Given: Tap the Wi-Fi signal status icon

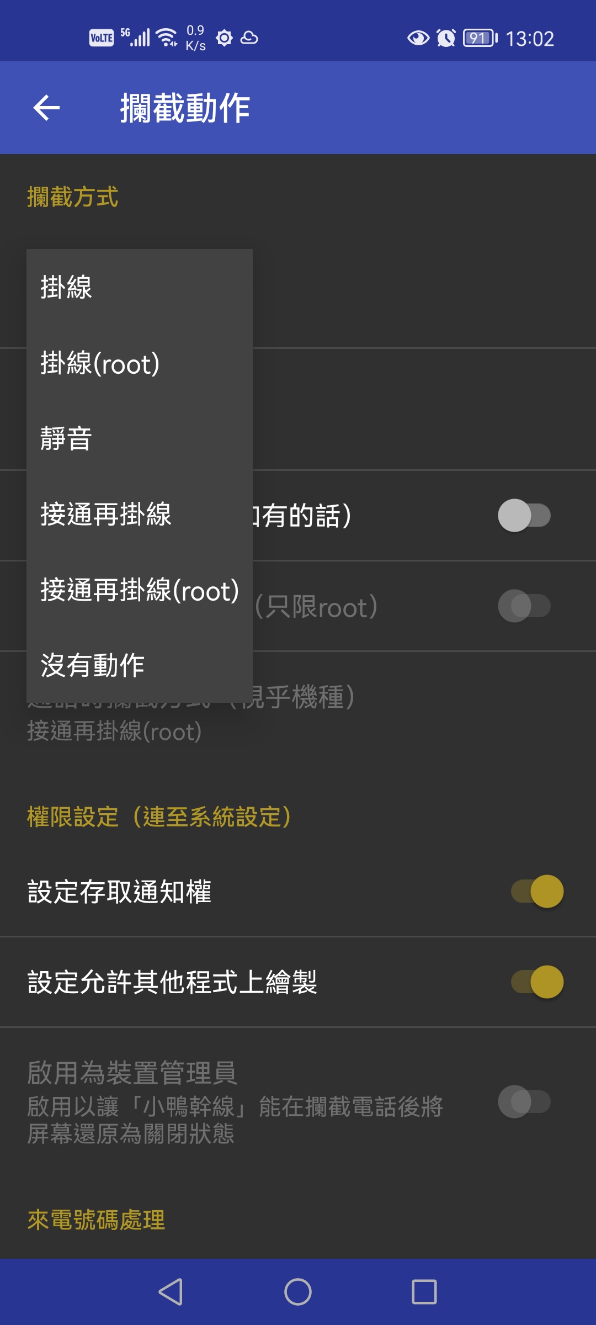Looking at the screenshot, I should [x=166, y=38].
